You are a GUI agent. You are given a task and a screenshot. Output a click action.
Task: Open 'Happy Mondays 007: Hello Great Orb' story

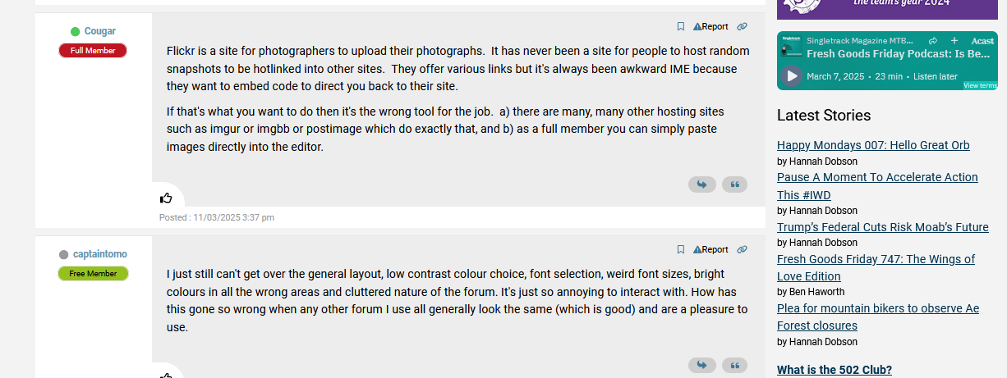pyautogui.click(x=873, y=145)
